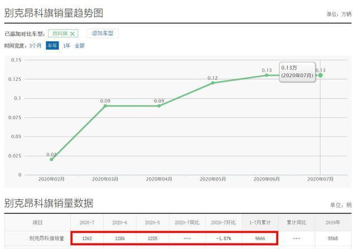Click the 1262 sales cell

tap(87, 238)
